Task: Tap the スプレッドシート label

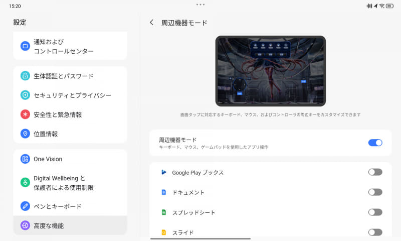Action: [x=193, y=212]
